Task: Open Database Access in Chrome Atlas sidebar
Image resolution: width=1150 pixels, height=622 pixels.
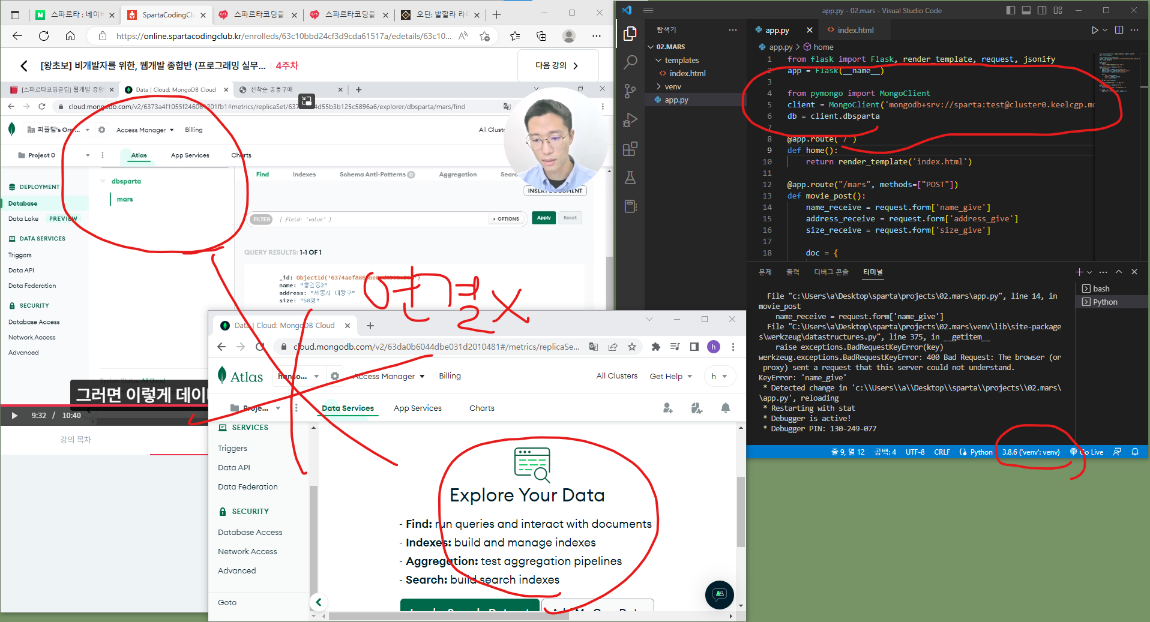Action: click(x=250, y=532)
